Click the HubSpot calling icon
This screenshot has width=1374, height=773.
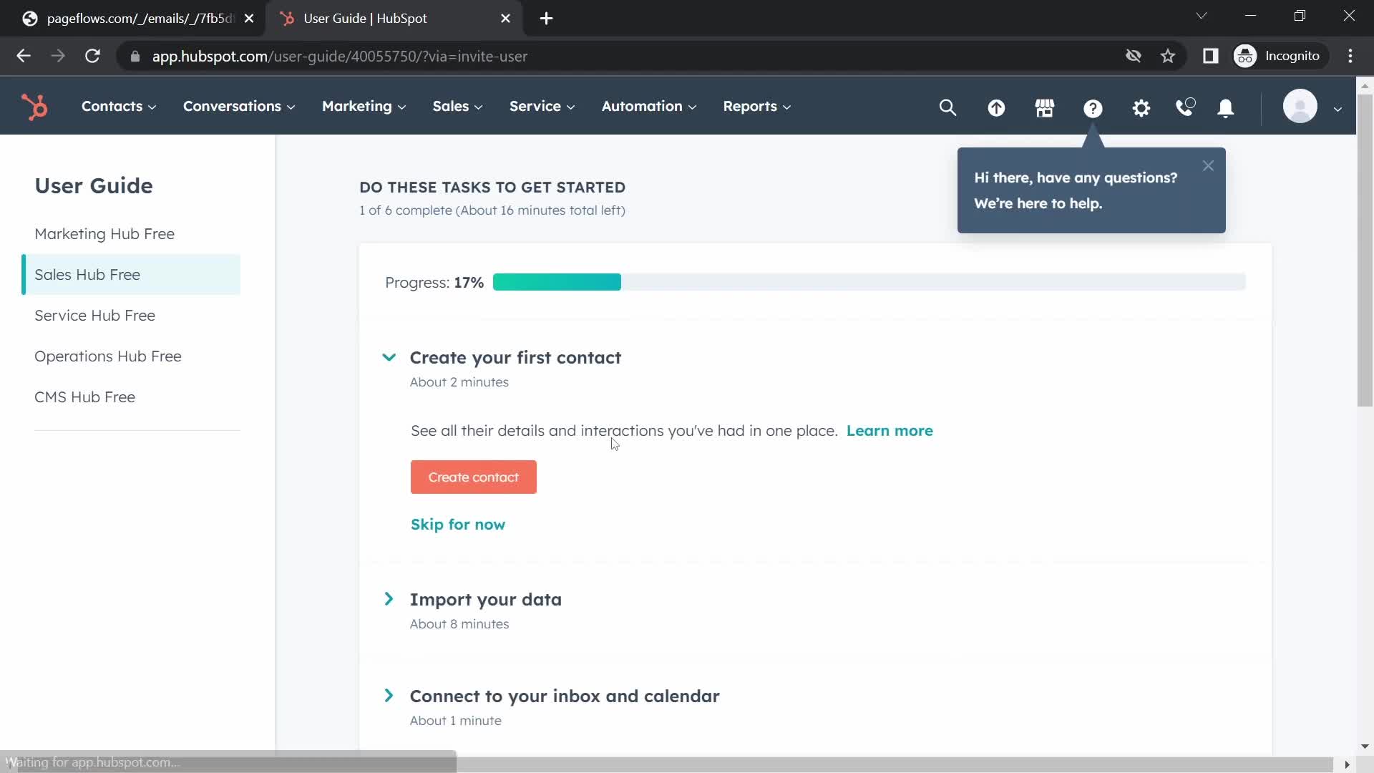tap(1185, 107)
